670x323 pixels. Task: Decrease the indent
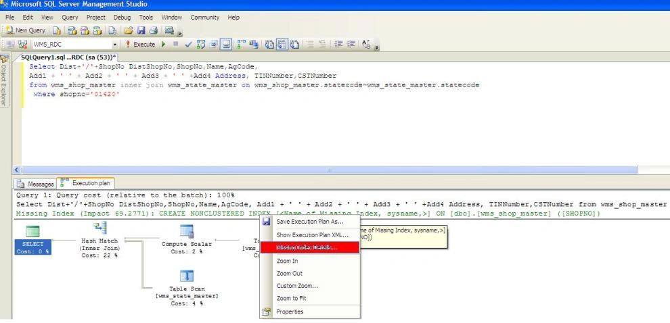(x=338, y=45)
